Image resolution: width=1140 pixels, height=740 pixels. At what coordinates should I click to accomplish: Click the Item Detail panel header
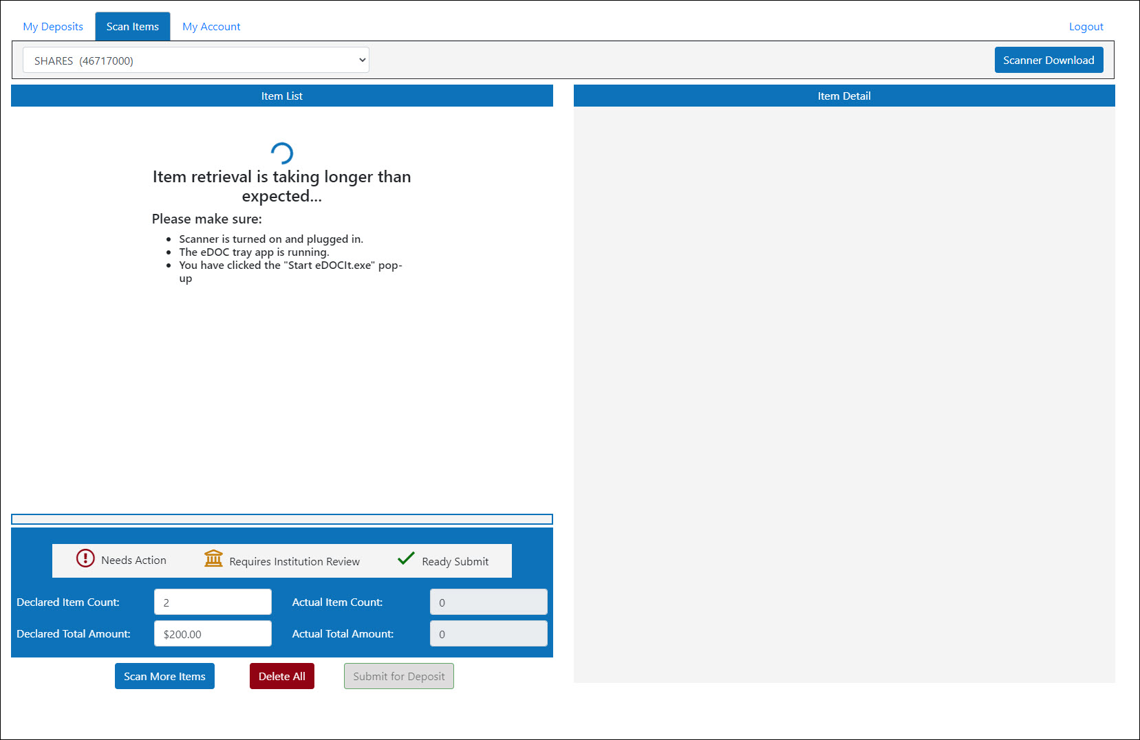[x=844, y=96]
